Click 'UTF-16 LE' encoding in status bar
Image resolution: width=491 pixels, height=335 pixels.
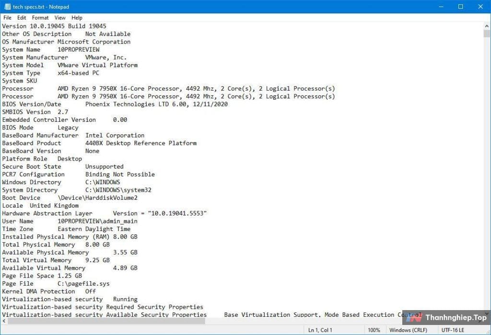pos(453,330)
